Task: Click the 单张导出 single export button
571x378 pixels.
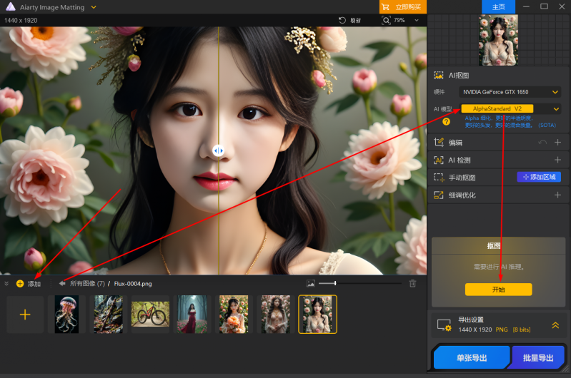Action: click(472, 357)
